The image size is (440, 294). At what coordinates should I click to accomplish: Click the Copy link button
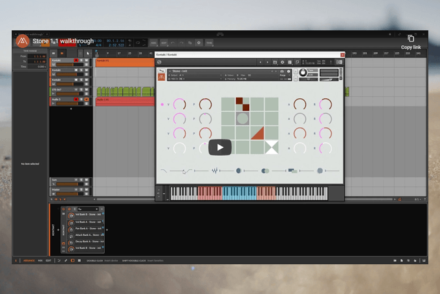(x=410, y=42)
